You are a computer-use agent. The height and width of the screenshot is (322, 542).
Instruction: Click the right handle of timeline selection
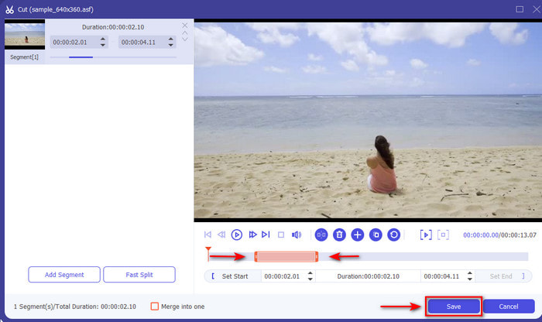[x=316, y=257]
